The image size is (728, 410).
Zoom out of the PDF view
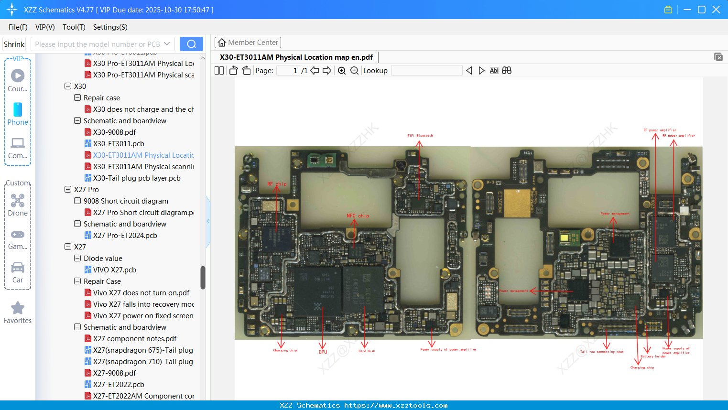(x=354, y=70)
